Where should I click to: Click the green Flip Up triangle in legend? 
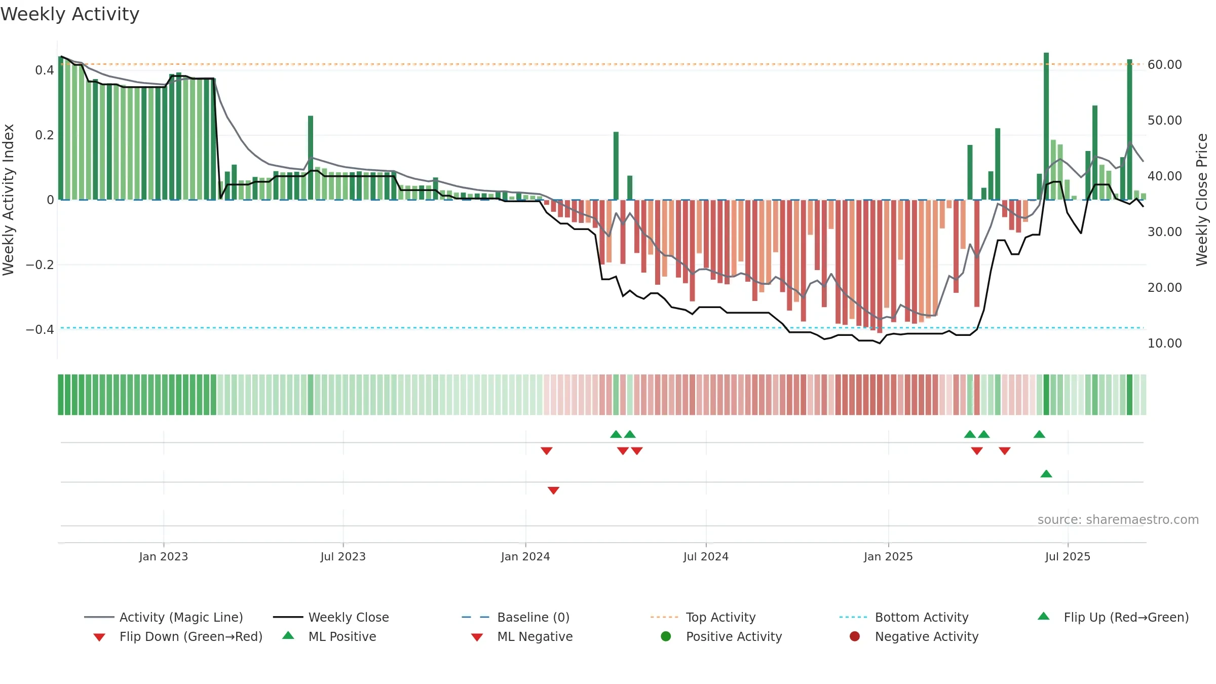click(1044, 616)
